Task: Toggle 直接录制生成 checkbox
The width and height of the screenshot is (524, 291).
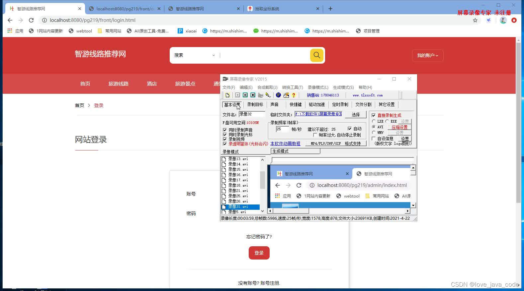Action: (374, 115)
